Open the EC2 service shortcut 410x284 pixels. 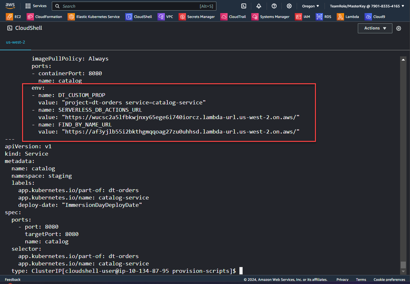(x=14, y=17)
